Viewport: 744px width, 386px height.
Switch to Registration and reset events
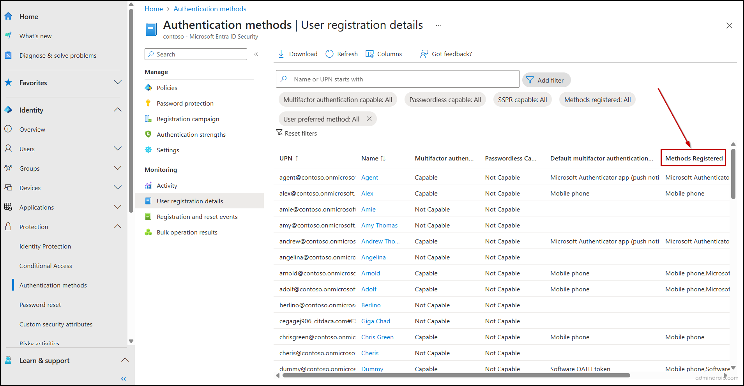pyautogui.click(x=197, y=217)
